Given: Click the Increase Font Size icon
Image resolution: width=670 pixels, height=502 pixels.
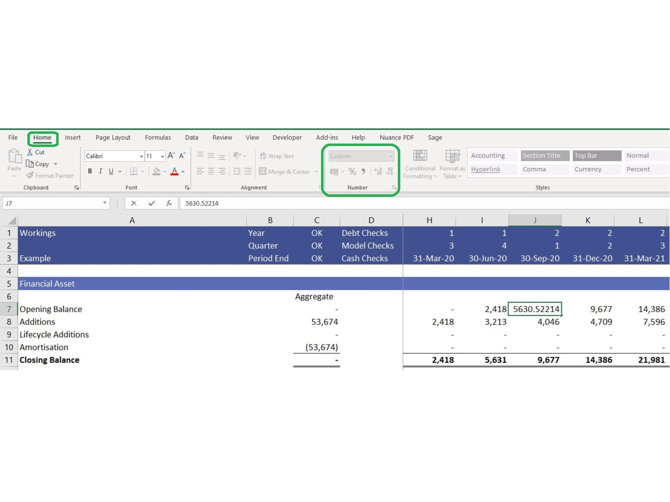Looking at the screenshot, I should tap(171, 156).
